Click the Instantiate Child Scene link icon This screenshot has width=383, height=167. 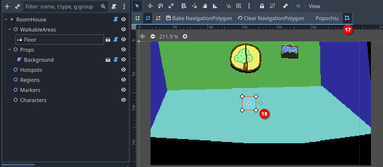tap(17, 6)
